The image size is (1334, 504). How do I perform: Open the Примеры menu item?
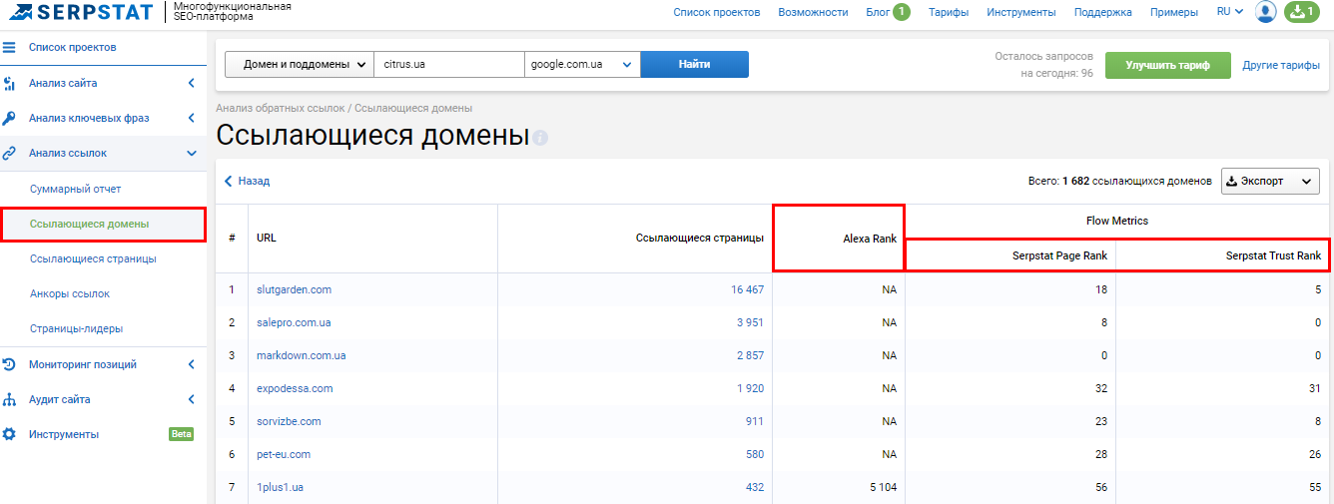coord(1174,12)
